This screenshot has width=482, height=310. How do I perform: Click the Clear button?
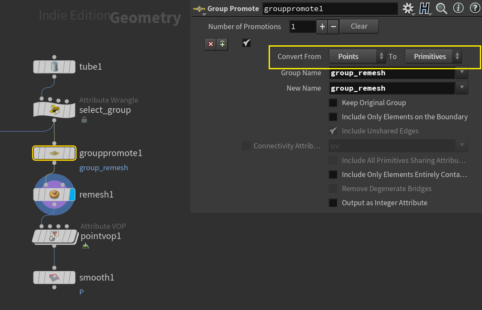(x=359, y=27)
